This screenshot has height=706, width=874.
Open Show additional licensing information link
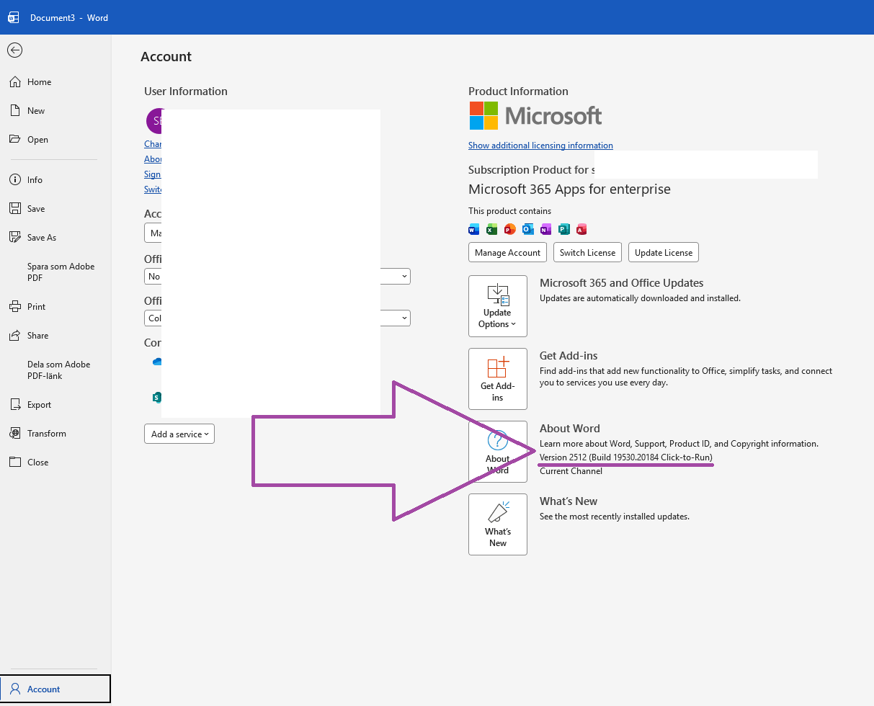click(540, 146)
